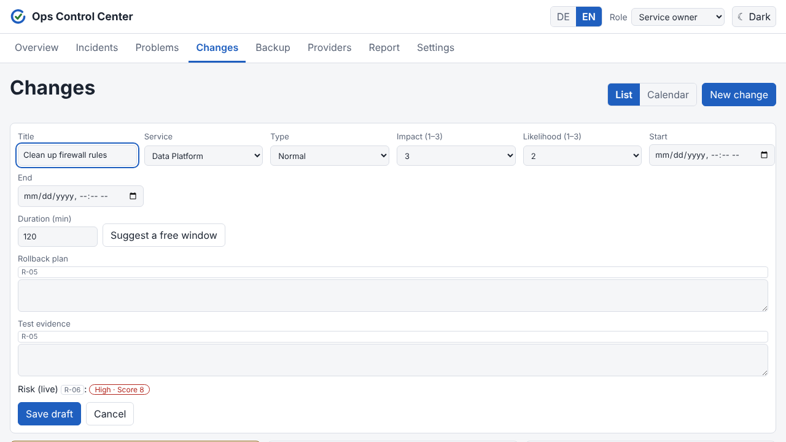Screen dimensions: 786x442
Task: Go to the Providers tab
Action: 330,47
